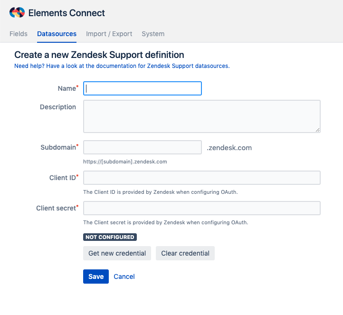Click the Description box resize handle
This screenshot has width=343, height=315.
317,129
